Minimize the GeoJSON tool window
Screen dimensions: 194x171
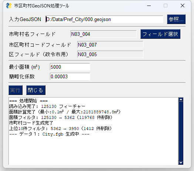149,6
